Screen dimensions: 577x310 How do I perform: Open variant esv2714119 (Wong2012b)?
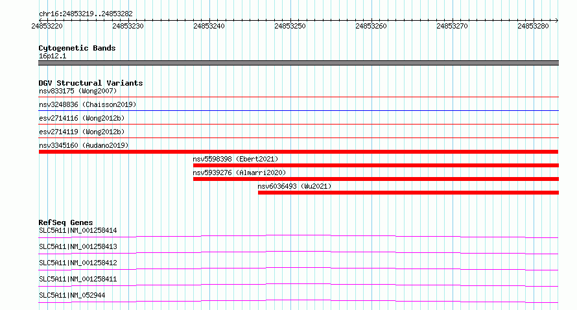[x=82, y=132]
